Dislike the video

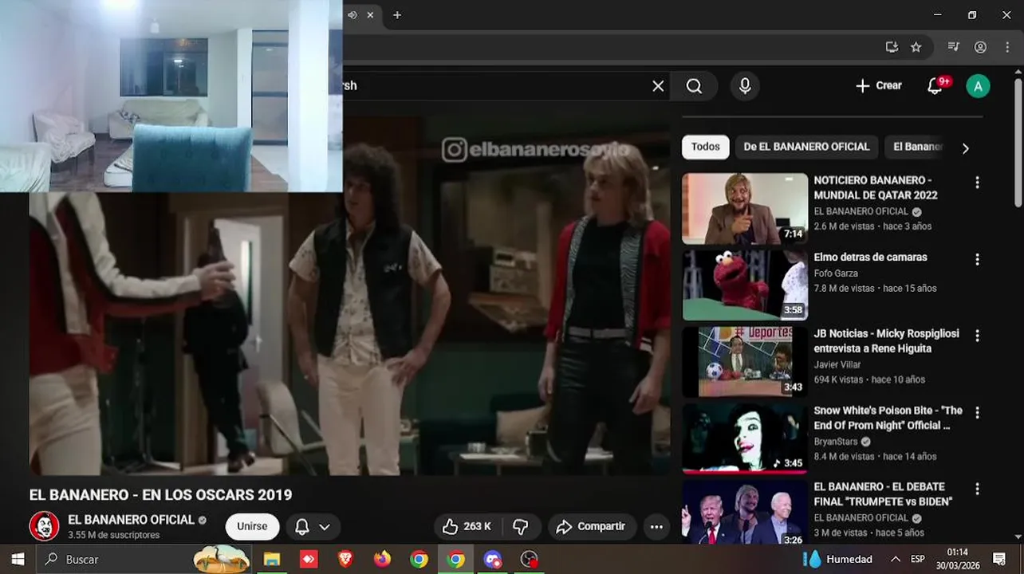point(521,527)
